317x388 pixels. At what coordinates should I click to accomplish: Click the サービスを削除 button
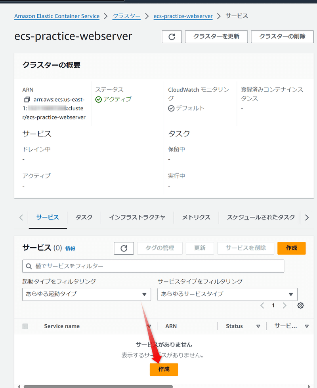[x=246, y=248]
